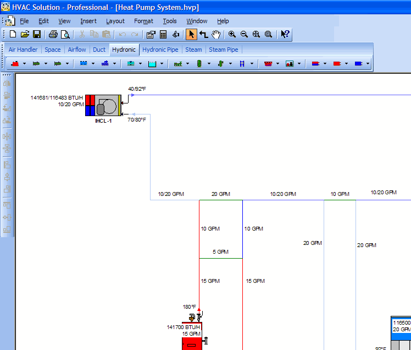411x350 pixels.
Task: Expand the blue coil dropdown arrow
Action: pos(93,63)
